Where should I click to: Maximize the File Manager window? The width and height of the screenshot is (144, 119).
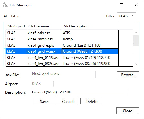pyautogui.click(x=121, y=5)
